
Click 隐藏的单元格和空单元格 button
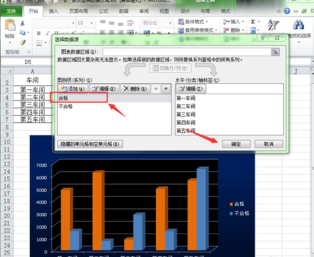[x=90, y=144]
